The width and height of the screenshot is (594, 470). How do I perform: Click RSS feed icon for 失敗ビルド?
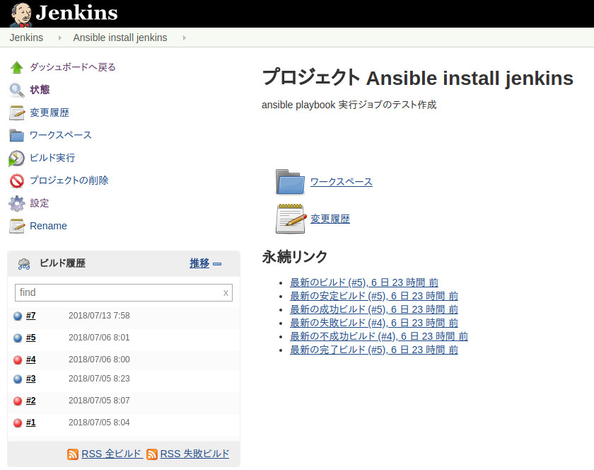point(152,454)
